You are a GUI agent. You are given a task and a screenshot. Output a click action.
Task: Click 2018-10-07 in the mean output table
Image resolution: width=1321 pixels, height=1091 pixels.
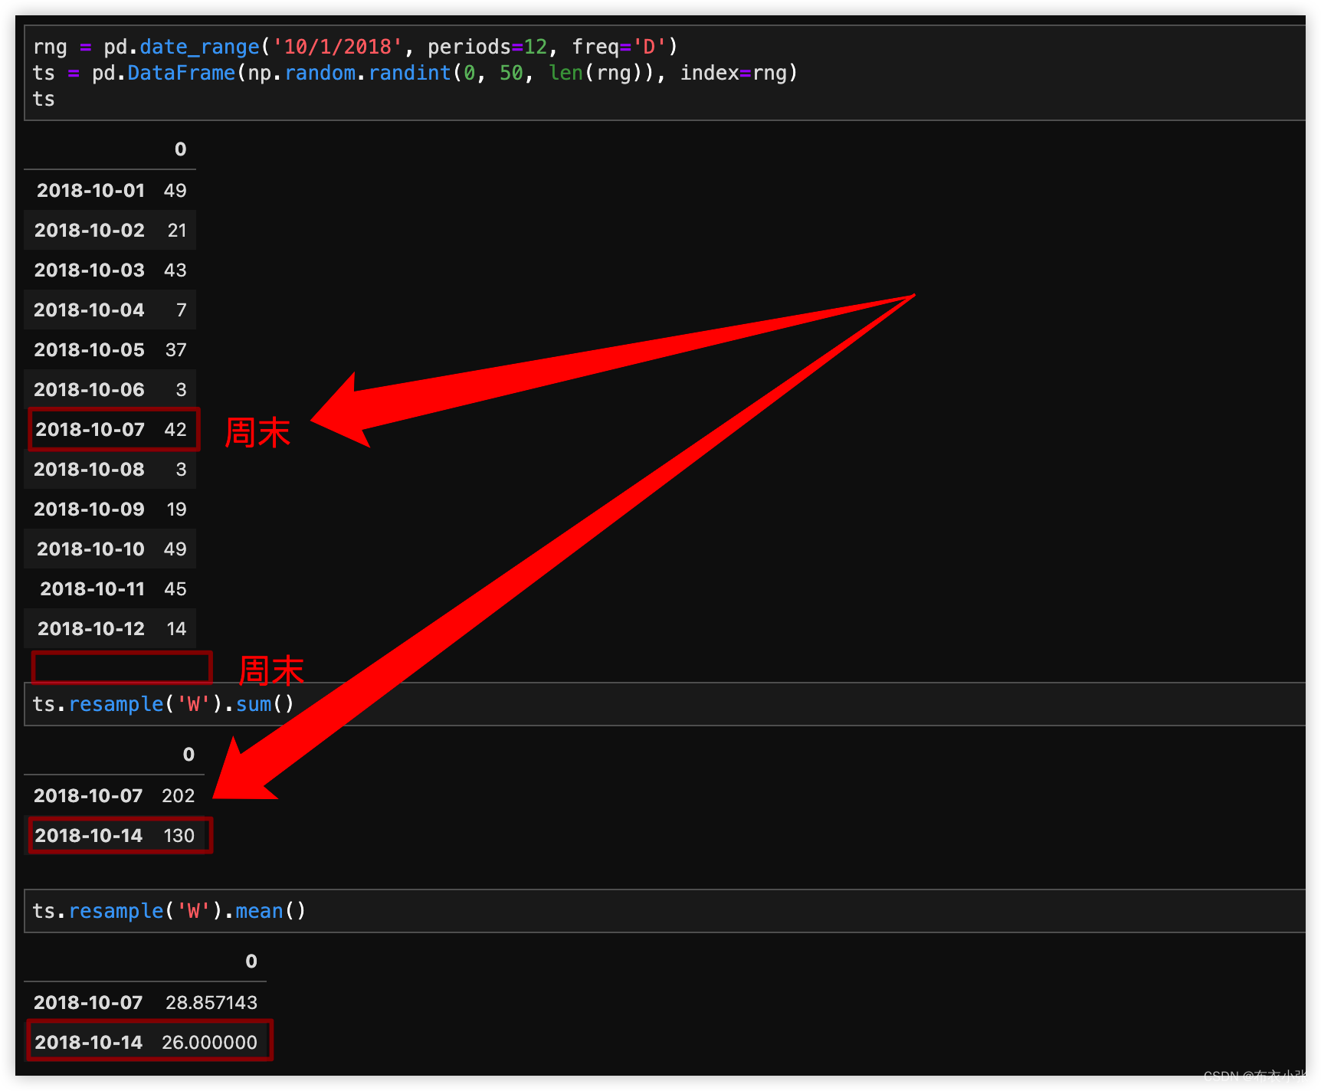(88, 1003)
